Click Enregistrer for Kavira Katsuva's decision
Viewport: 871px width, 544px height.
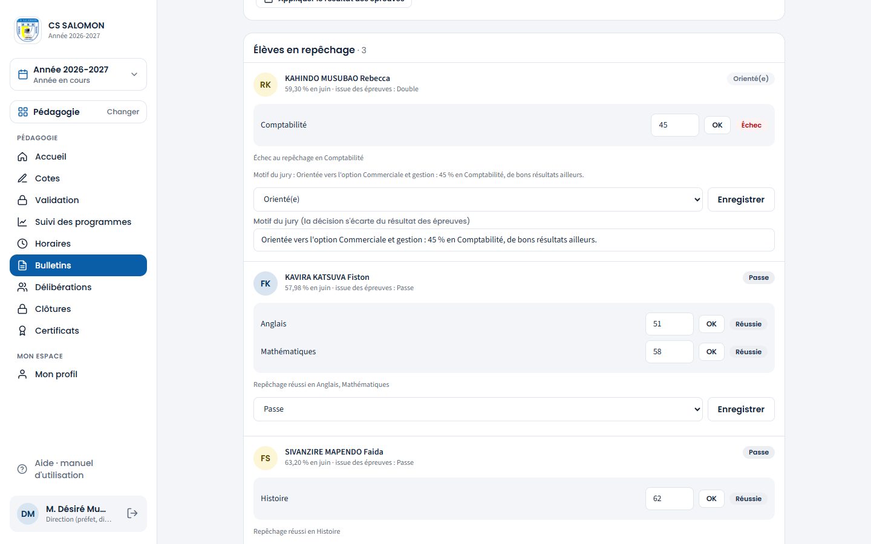point(741,409)
